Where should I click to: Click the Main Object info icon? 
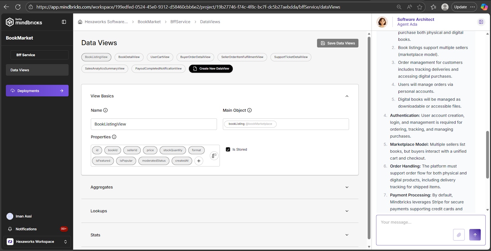click(x=249, y=110)
